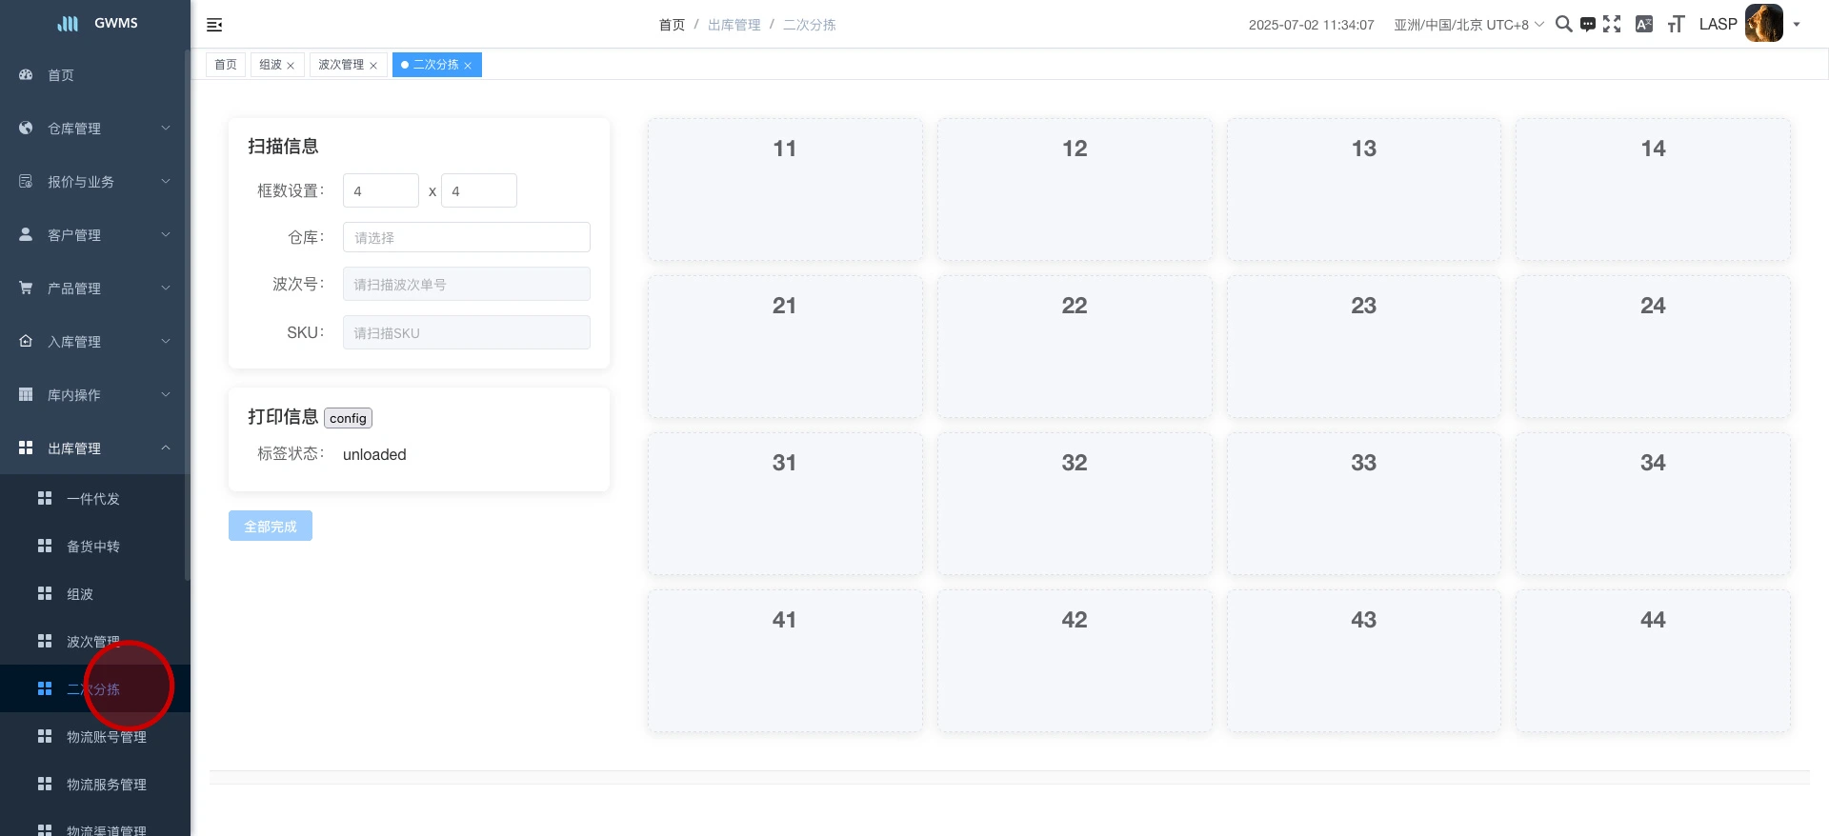Expand the 仓库管理 sidebar menu
This screenshot has height=836, width=1829.
pos(95,129)
